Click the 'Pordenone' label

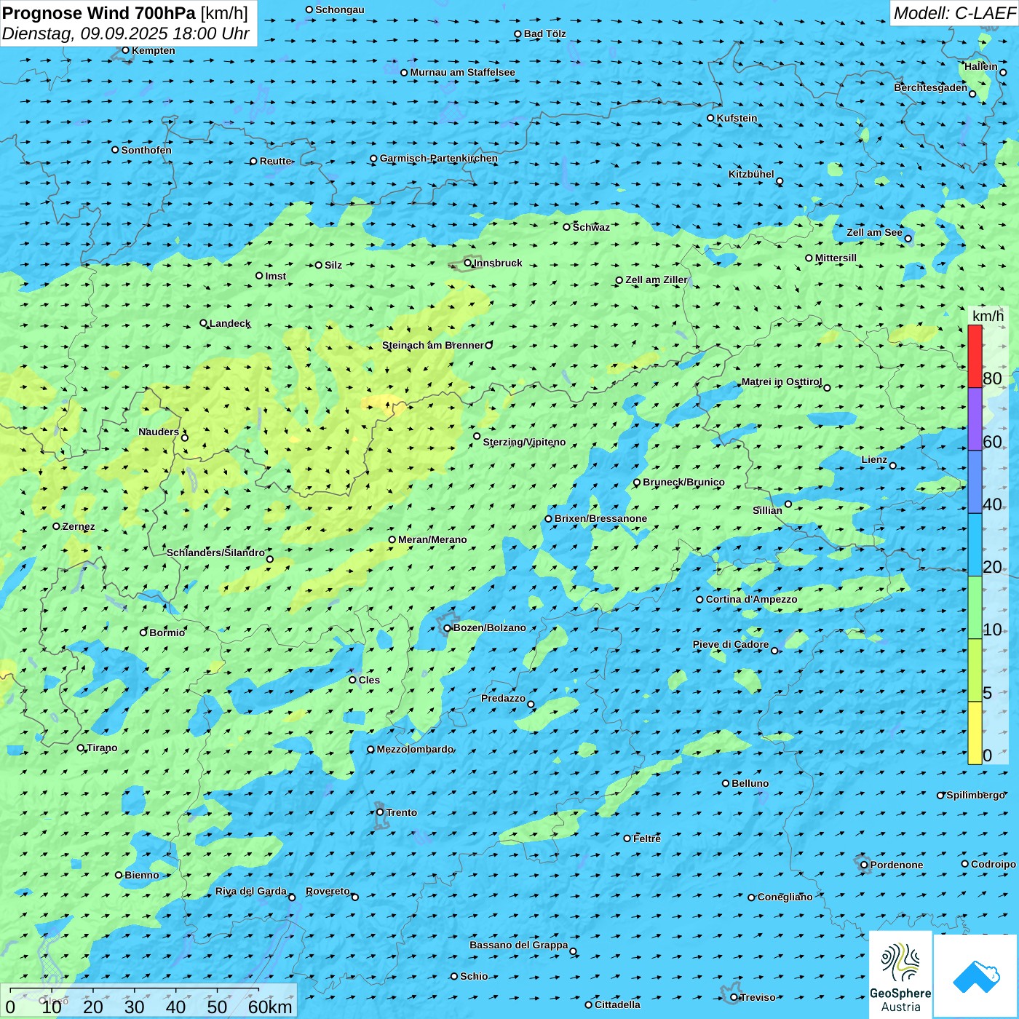pos(897,865)
